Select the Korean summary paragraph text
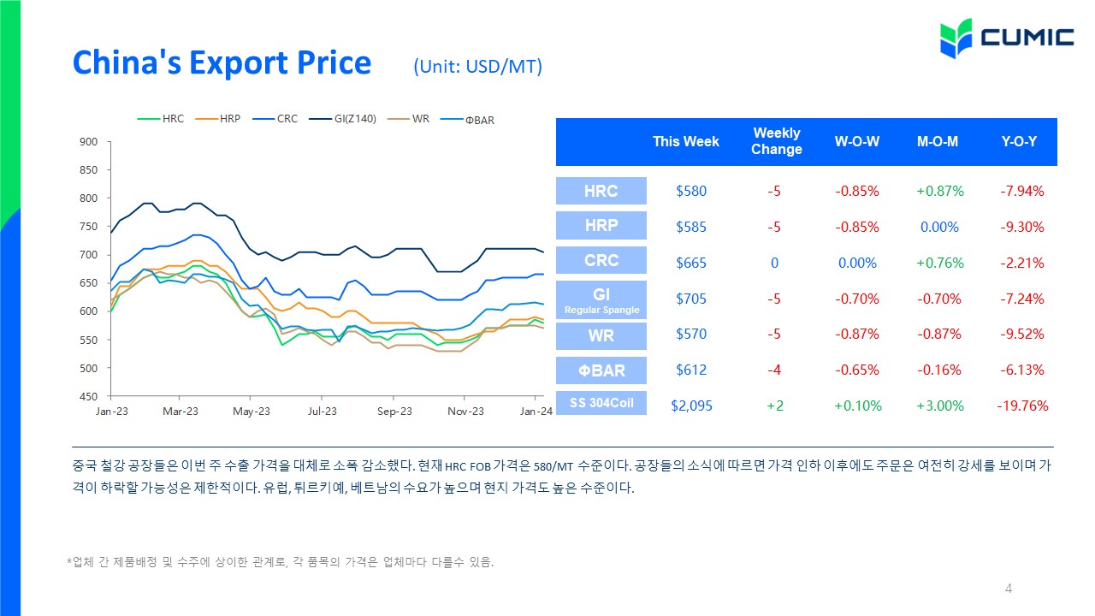This screenshot has width=1095, height=616. [562, 479]
